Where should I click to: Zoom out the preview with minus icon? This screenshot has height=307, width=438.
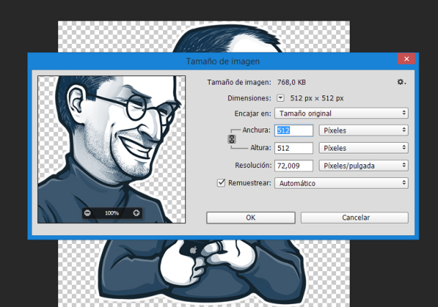(88, 213)
